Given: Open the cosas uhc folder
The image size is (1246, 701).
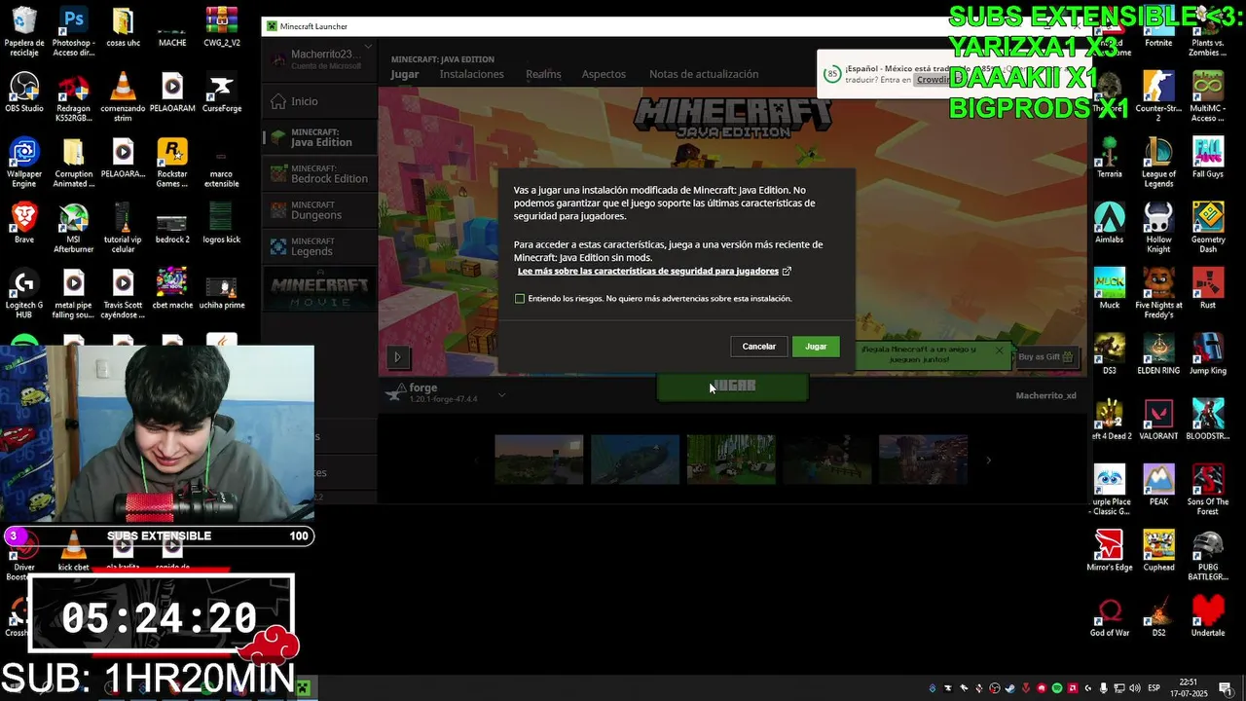Looking at the screenshot, I should tap(123, 27).
